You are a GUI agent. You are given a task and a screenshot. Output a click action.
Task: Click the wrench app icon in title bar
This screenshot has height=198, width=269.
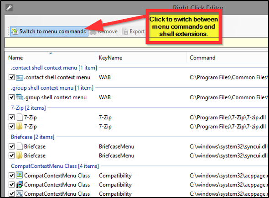pos(9,8)
